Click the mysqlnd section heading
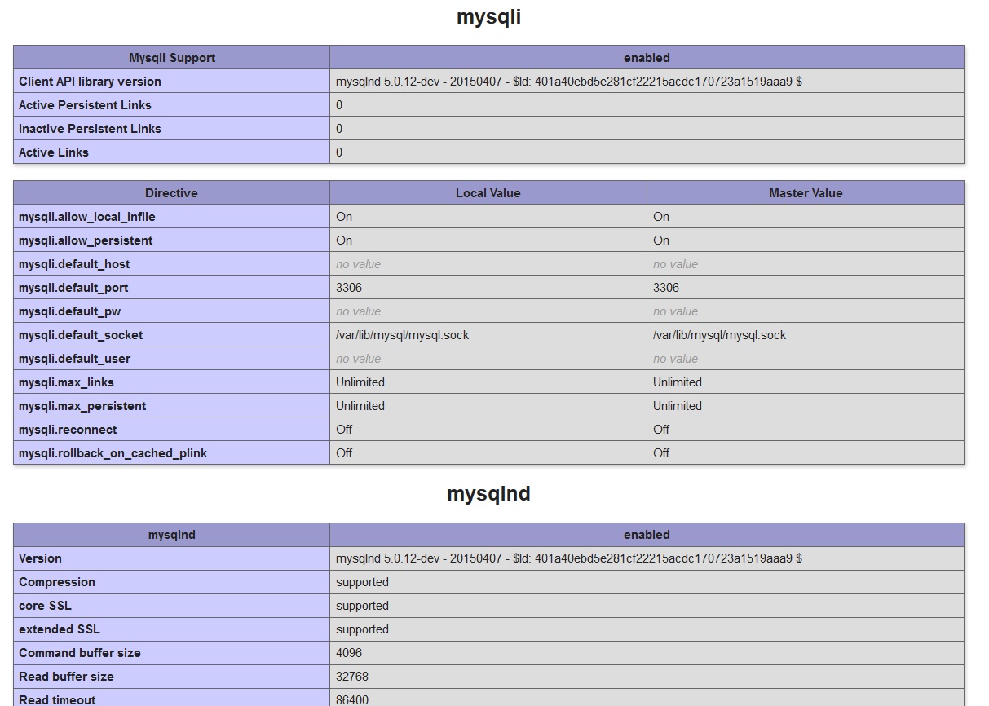This screenshot has height=706, width=989. pos(488,493)
